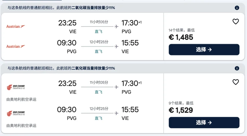247x136 pixels.
Task: Click airplane icon on Air China return route
Action: 116,114
